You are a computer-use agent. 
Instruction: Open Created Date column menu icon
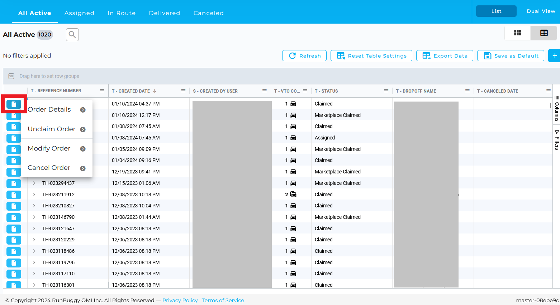[183, 91]
